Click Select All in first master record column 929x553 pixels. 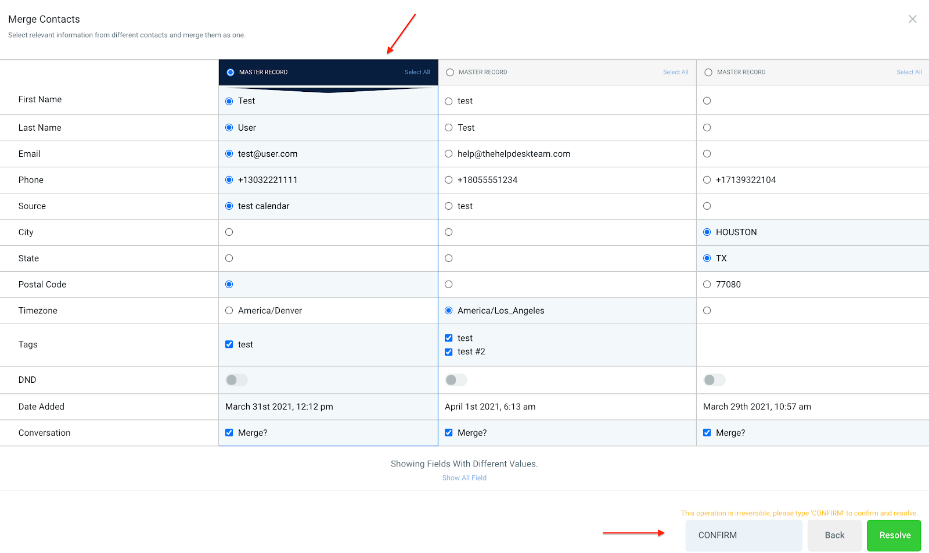pos(417,73)
